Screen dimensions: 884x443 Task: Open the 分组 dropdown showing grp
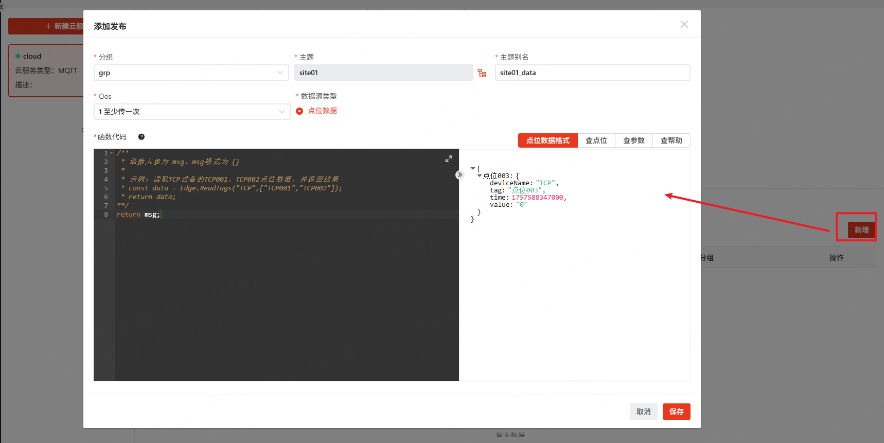pyautogui.click(x=191, y=73)
